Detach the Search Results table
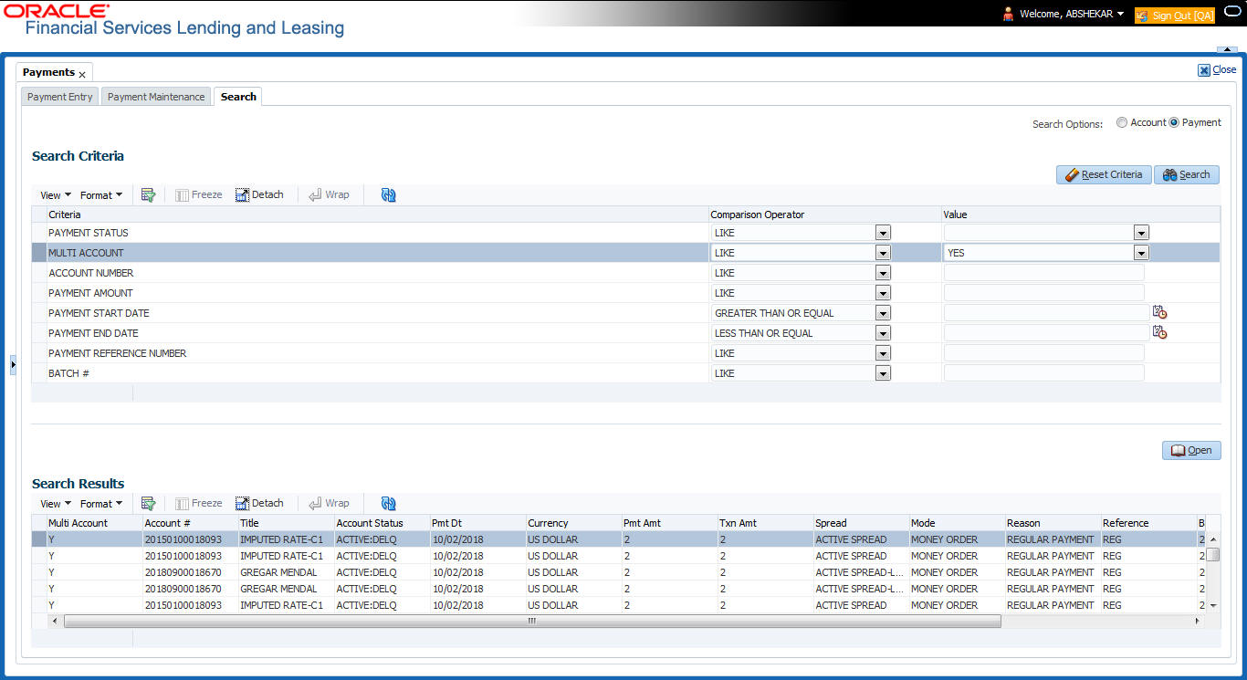This screenshot has width=1247, height=680. pos(259,503)
